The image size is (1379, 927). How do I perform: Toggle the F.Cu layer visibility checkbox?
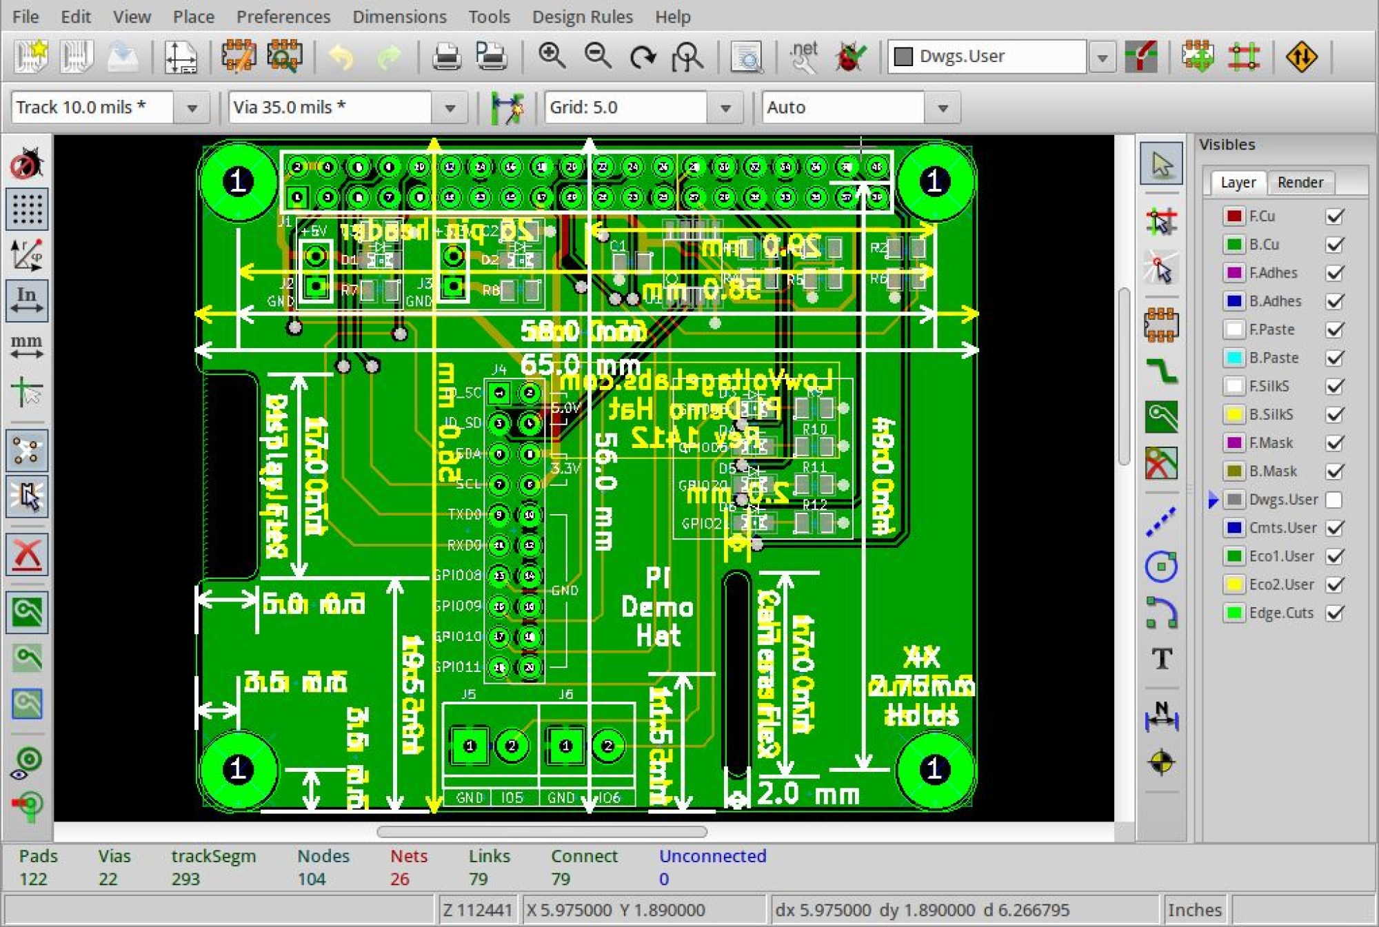pos(1335,216)
